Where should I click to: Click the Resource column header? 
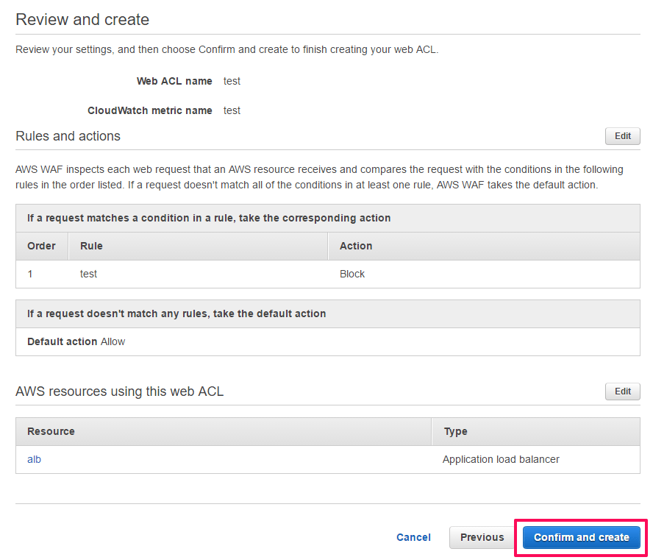pyautogui.click(x=51, y=431)
